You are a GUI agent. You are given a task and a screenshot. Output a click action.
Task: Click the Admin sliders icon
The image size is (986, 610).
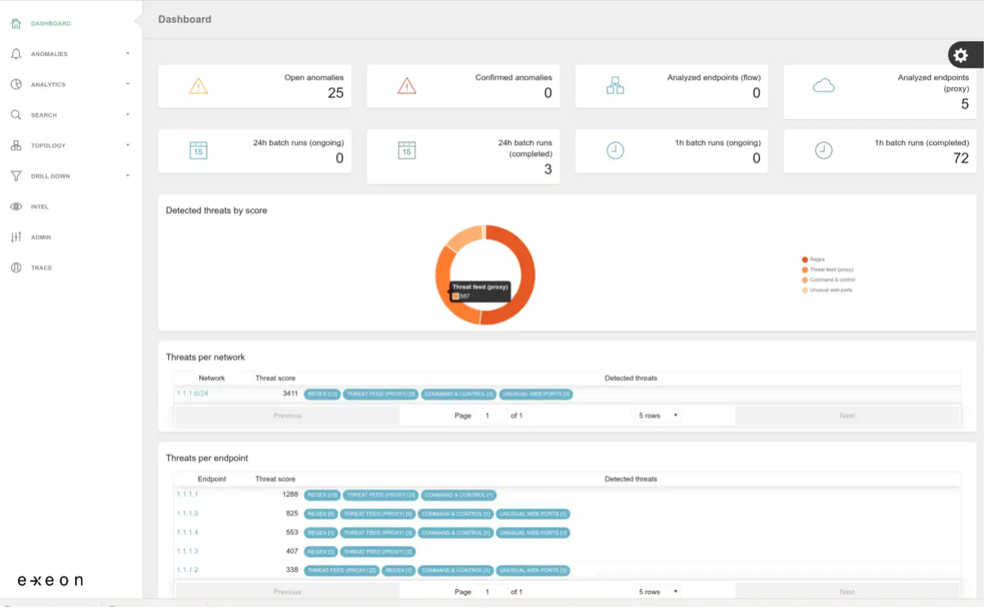click(16, 237)
